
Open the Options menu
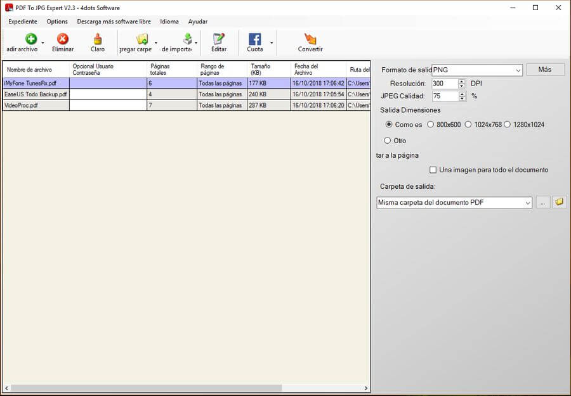[x=57, y=22]
